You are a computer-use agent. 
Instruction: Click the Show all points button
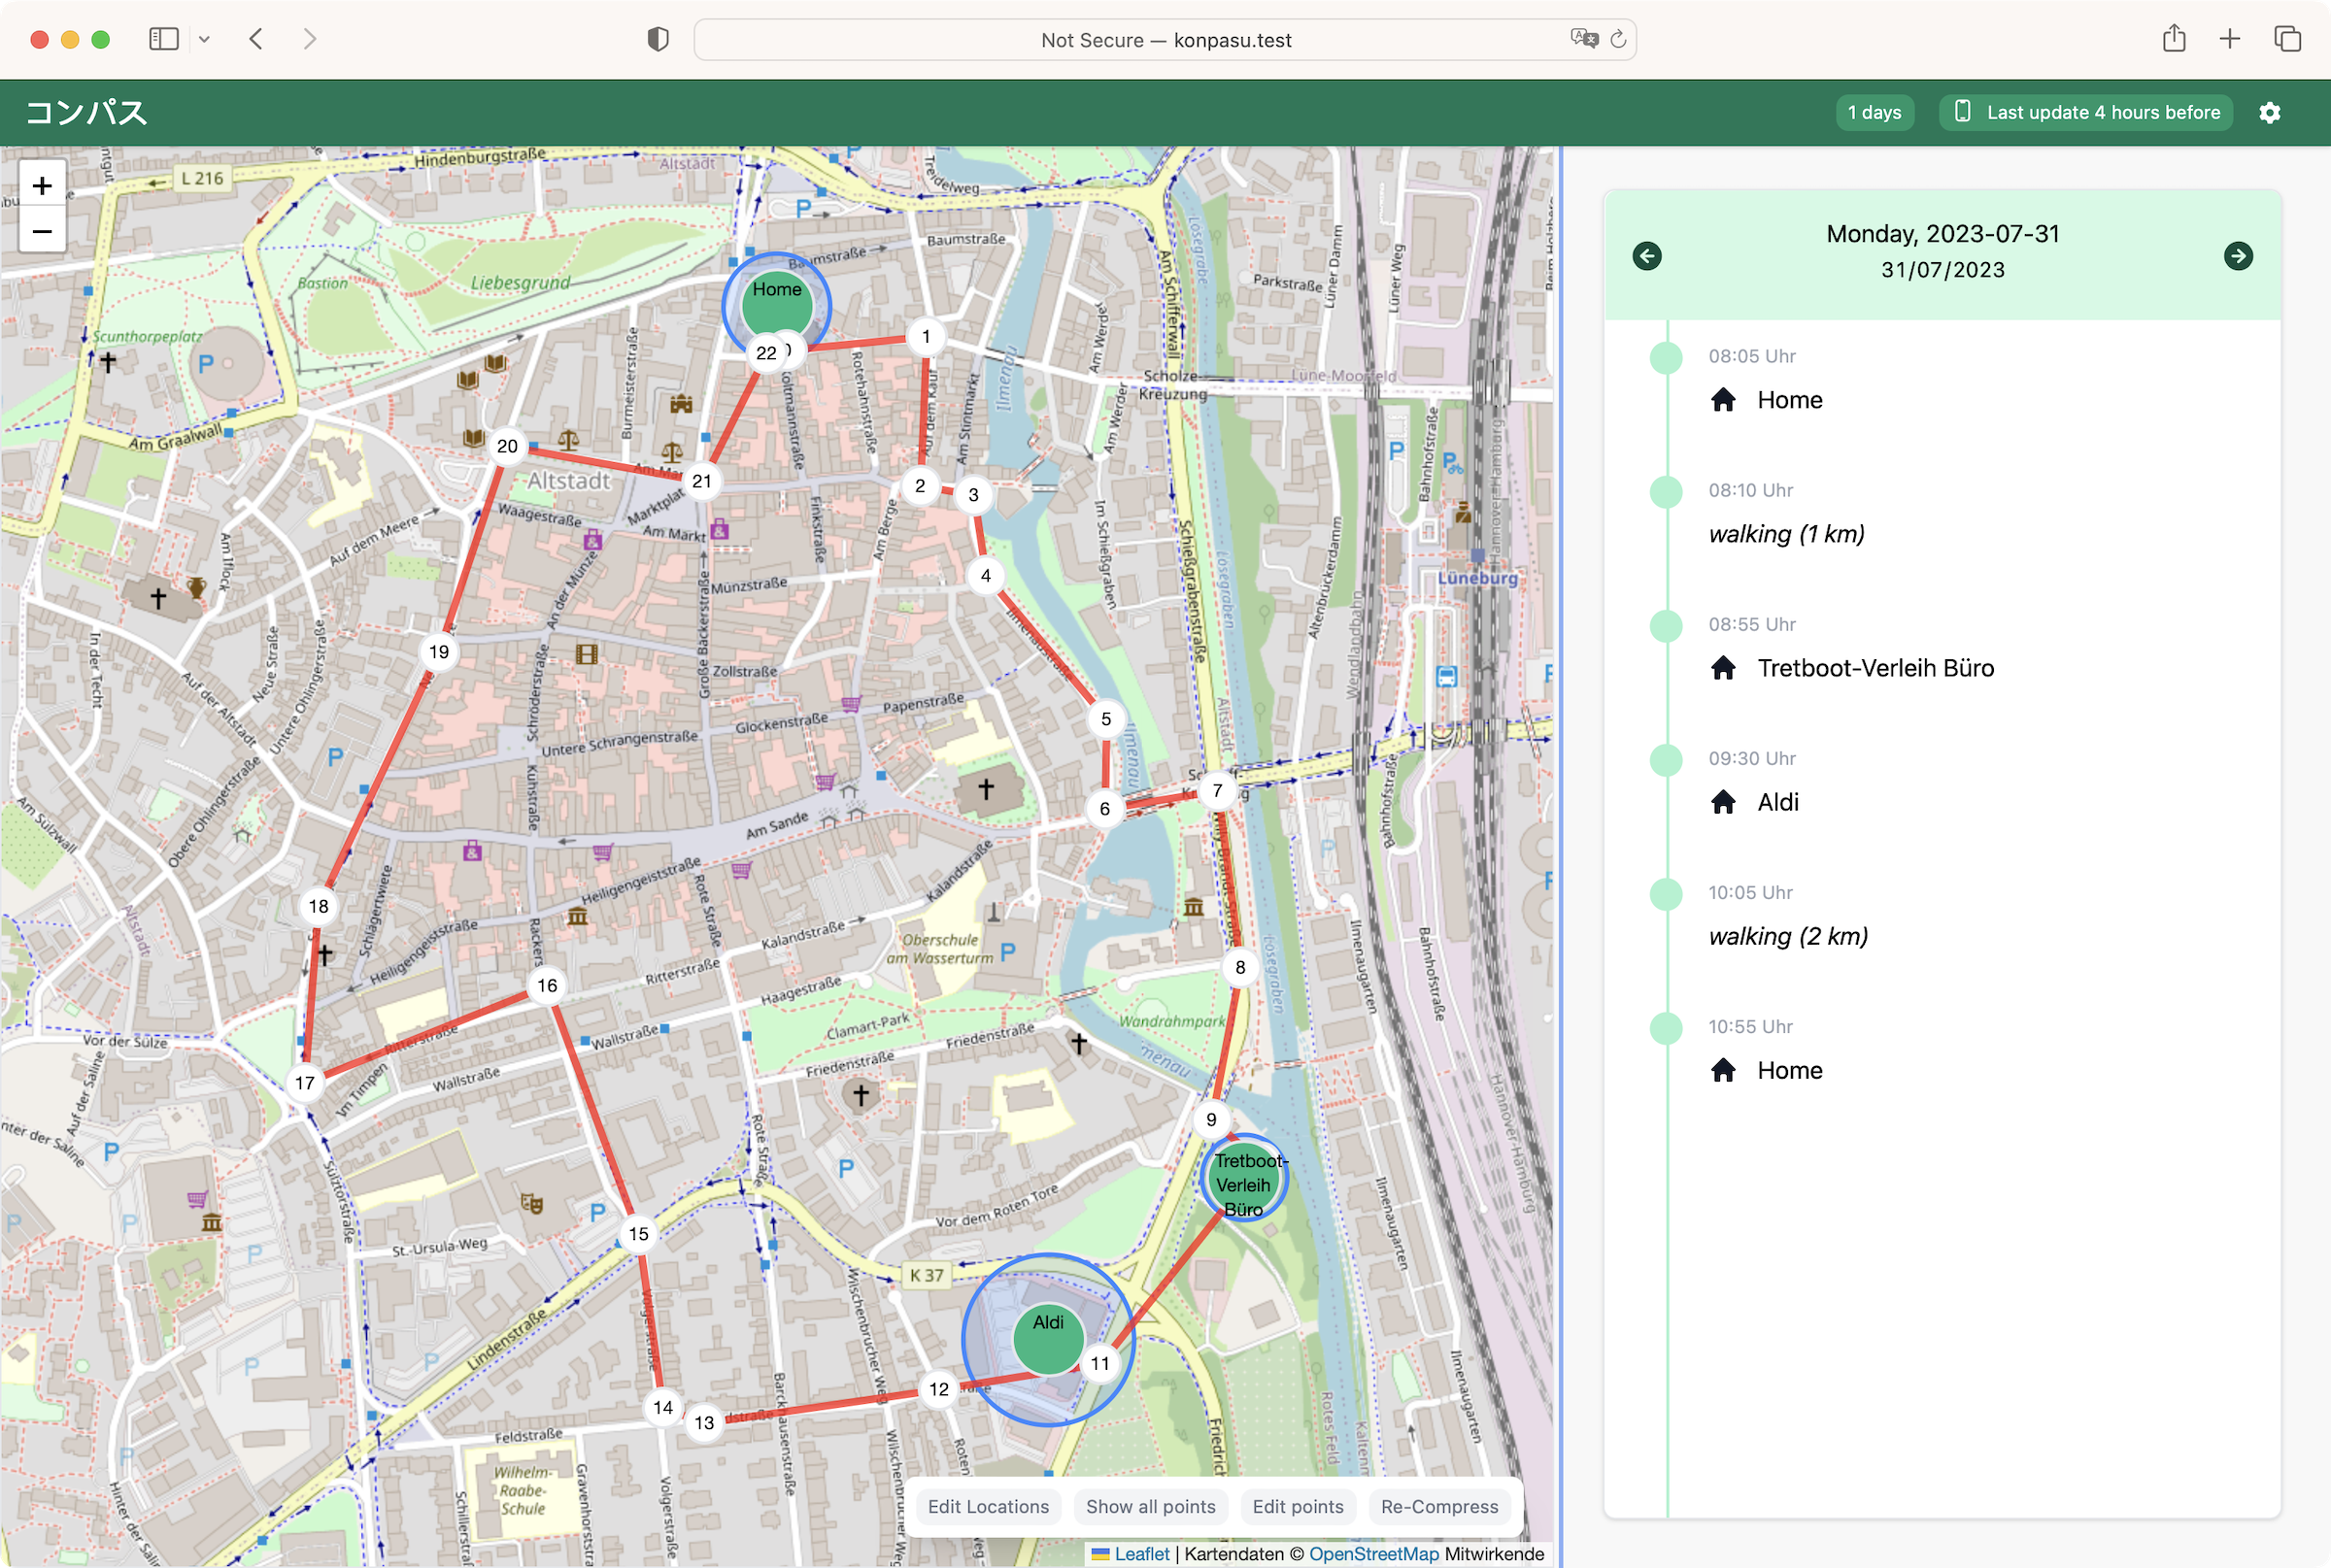[x=1151, y=1506]
